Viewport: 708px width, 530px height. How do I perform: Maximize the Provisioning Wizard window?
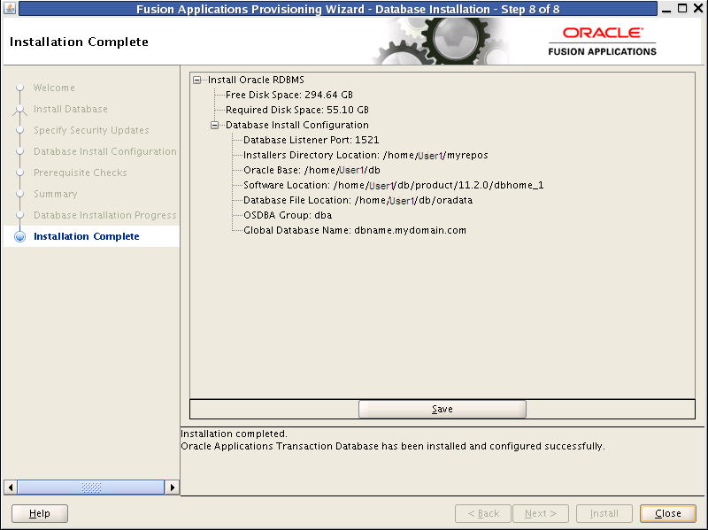click(682, 8)
